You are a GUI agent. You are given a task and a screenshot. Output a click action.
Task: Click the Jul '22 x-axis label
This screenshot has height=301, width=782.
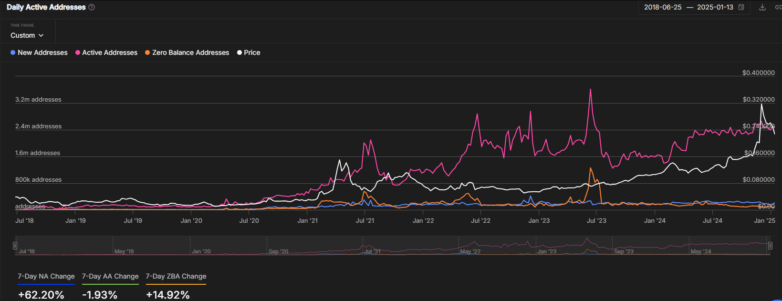point(480,221)
